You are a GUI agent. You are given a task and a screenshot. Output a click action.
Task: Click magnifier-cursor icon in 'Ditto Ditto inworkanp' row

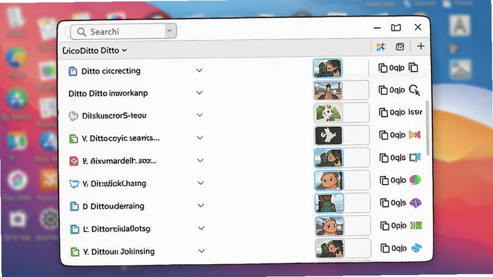[x=414, y=90]
